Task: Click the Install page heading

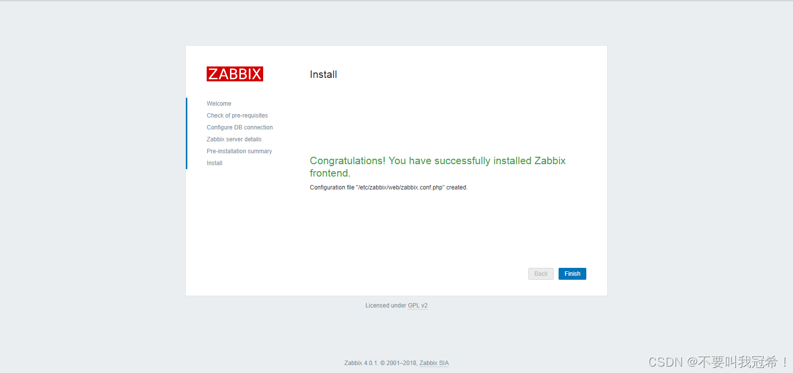Action: [x=323, y=74]
